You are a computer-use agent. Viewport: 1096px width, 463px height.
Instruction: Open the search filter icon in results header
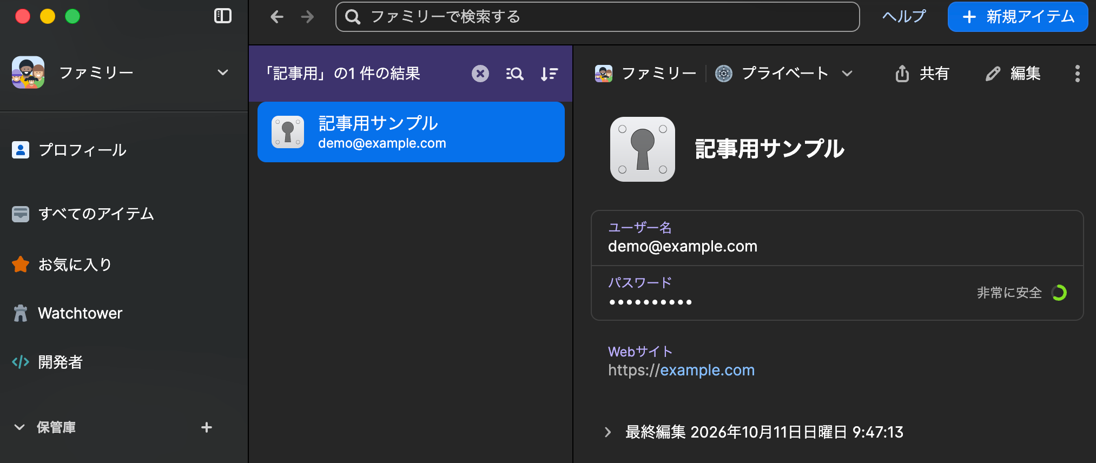tap(514, 74)
